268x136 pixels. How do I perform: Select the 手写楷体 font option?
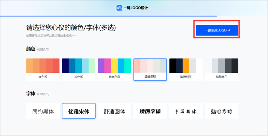pos(186,111)
